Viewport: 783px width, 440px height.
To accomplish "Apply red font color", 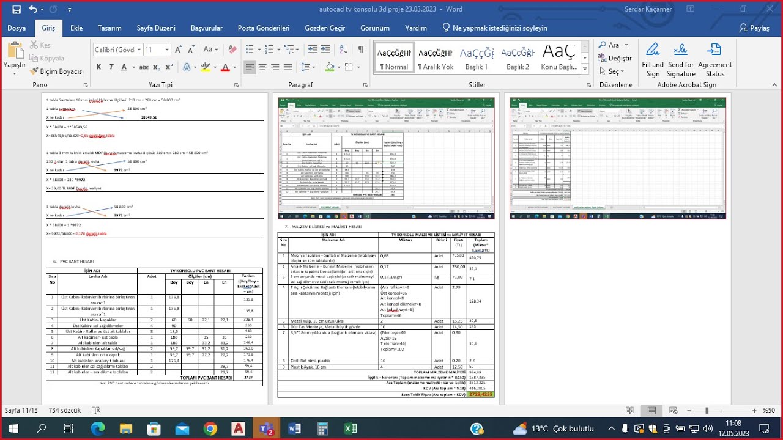I will 225,67.
